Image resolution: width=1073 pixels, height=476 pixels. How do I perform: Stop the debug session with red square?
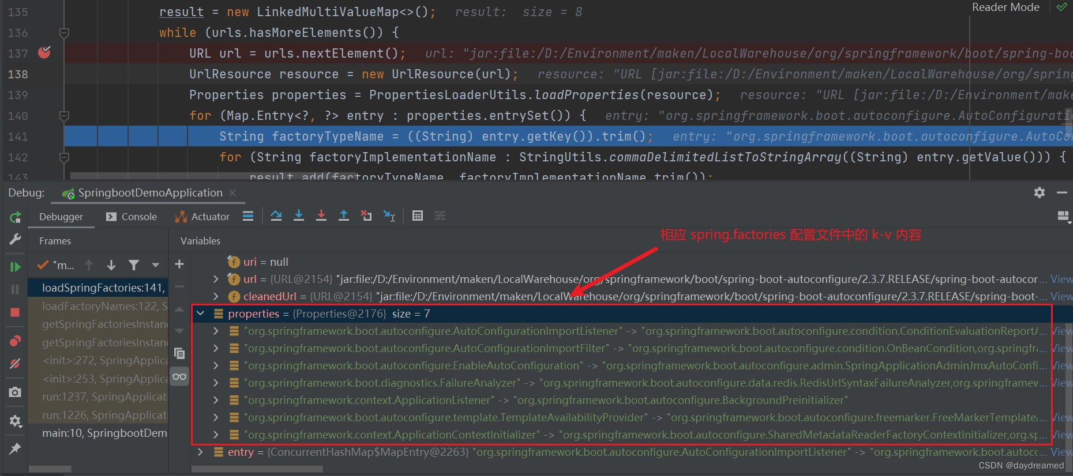(x=16, y=312)
